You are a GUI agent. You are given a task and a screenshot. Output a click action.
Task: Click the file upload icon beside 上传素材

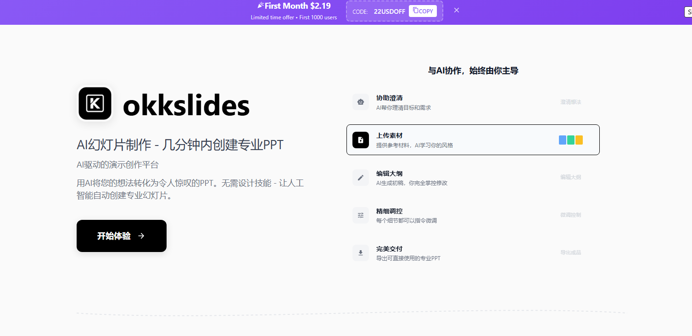pyautogui.click(x=361, y=140)
